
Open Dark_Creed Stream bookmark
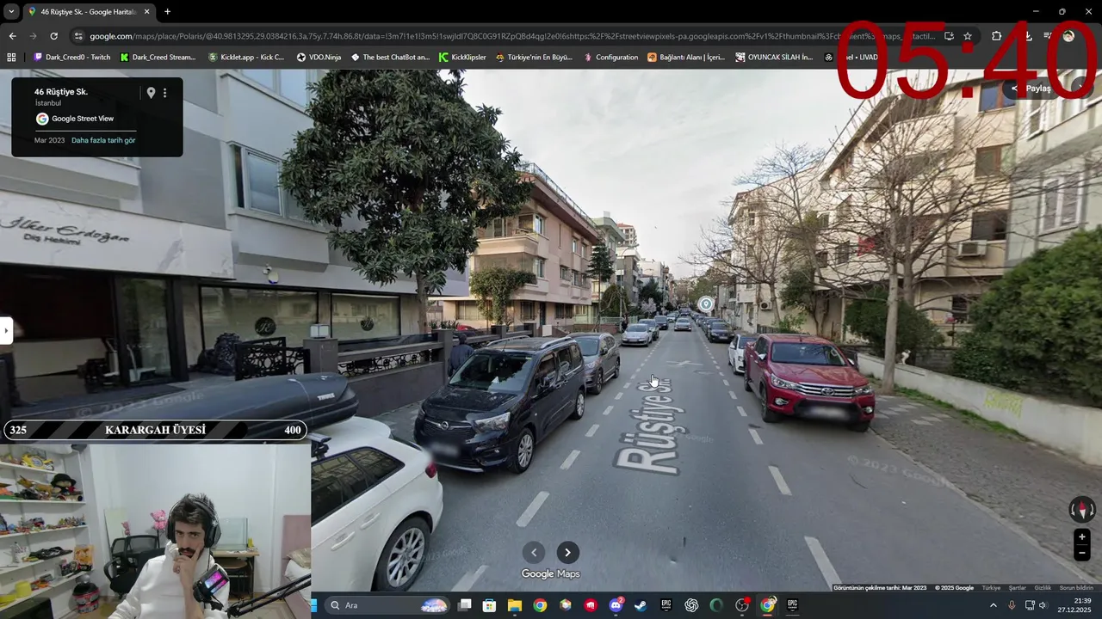[158, 58]
